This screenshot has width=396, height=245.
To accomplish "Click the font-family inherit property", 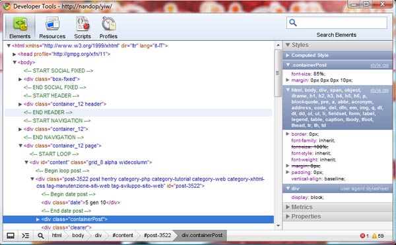I will [313, 140].
